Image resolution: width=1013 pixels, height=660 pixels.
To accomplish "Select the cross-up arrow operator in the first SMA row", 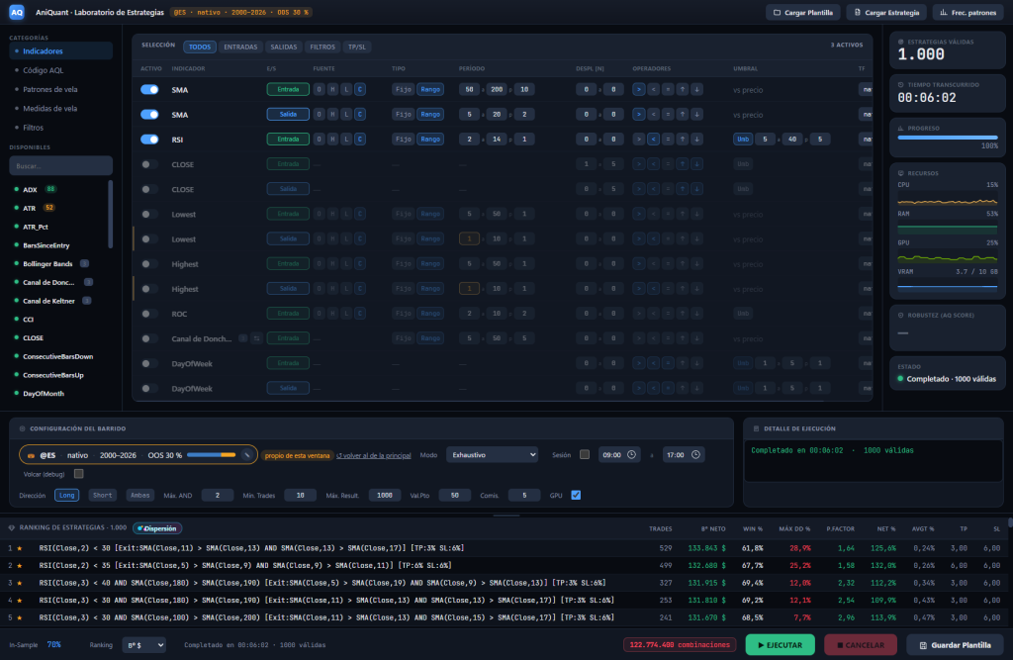I will click(x=683, y=89).
